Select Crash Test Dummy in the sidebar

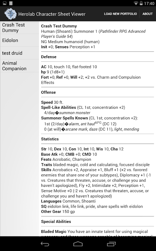tap(19, 28)
